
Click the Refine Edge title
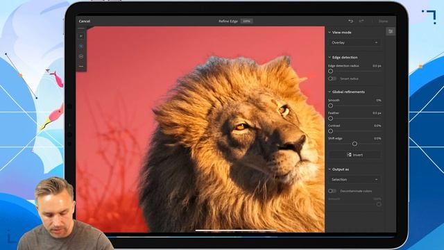(228, 22)
